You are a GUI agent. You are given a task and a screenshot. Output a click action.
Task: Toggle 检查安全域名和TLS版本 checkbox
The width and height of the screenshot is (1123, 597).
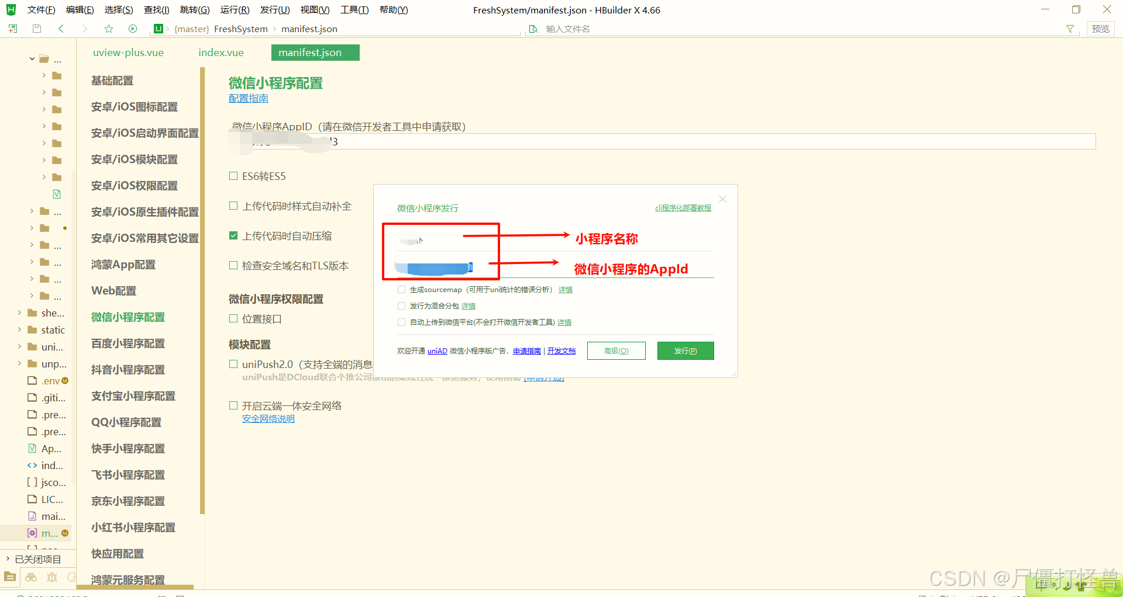233,265
